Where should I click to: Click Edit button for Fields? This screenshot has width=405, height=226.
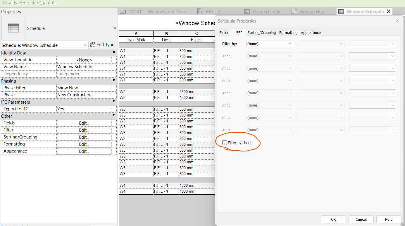(84, 123)
